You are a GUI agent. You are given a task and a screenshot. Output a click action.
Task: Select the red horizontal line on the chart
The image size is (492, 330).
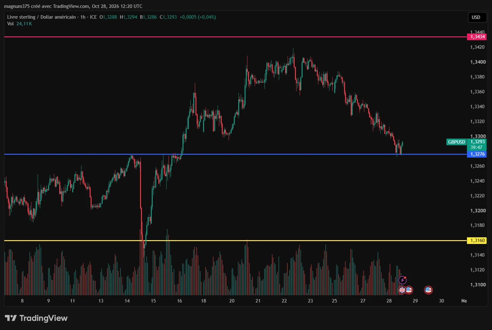[x=235, y=37]
